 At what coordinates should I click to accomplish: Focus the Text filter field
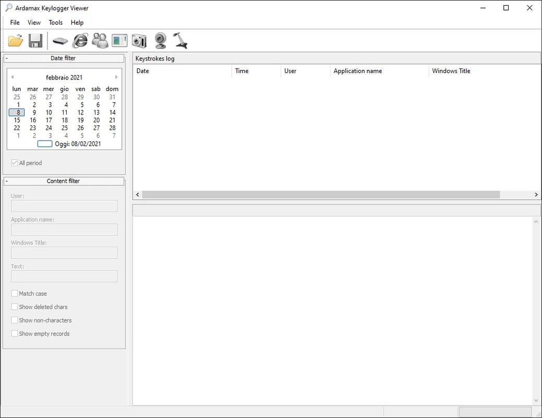tap(64, 276)
